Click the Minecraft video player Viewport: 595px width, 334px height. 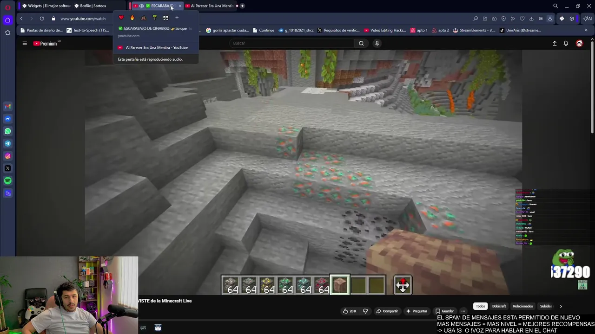coord(303,173)
